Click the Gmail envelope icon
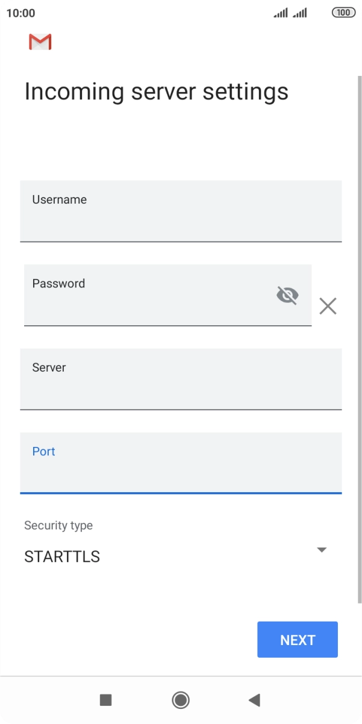Viewport: 362px width, 724px height. pyautogui.click(x=40, y=41)
